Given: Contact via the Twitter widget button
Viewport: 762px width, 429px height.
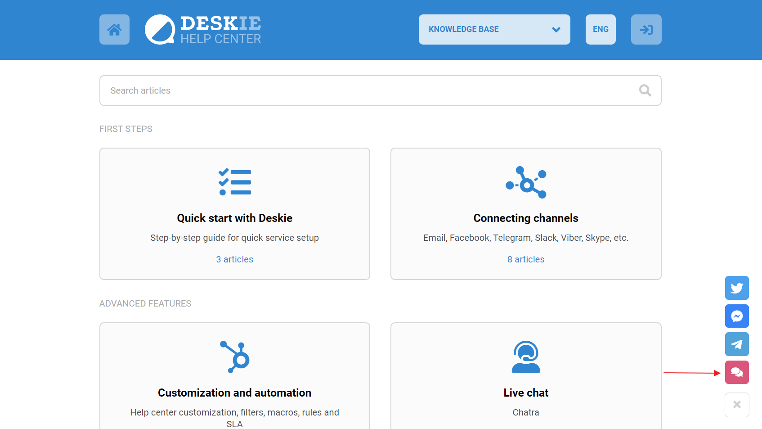Looking at the screenshot, I should (x=737, y=288).
